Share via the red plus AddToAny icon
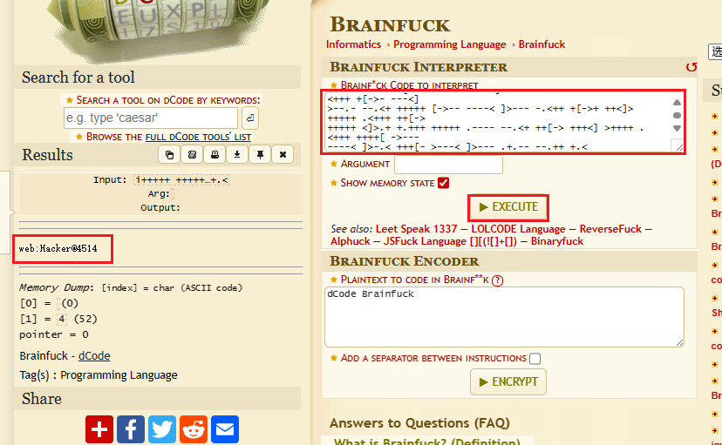Screen dimensions: 722x445 (x=99, y=429)
